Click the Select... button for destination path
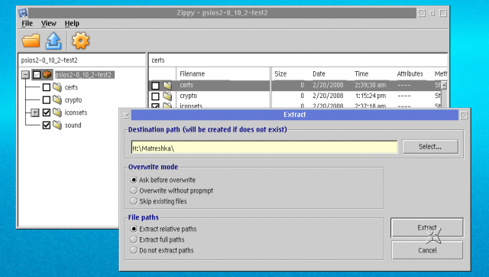The image size is (489, 277). click(x=430, y=146)
